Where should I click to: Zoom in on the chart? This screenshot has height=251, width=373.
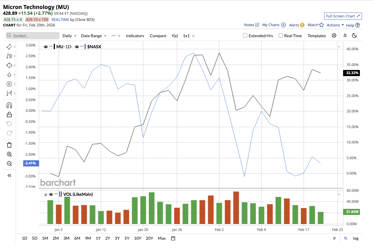click(9, 154)
